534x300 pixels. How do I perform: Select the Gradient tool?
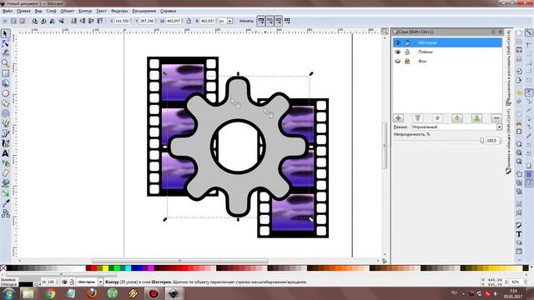[5, 193]
